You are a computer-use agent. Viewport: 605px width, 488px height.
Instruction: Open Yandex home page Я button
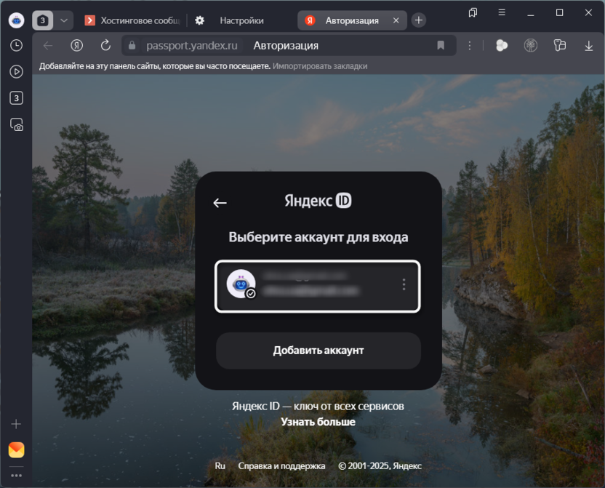coord(77,46)
